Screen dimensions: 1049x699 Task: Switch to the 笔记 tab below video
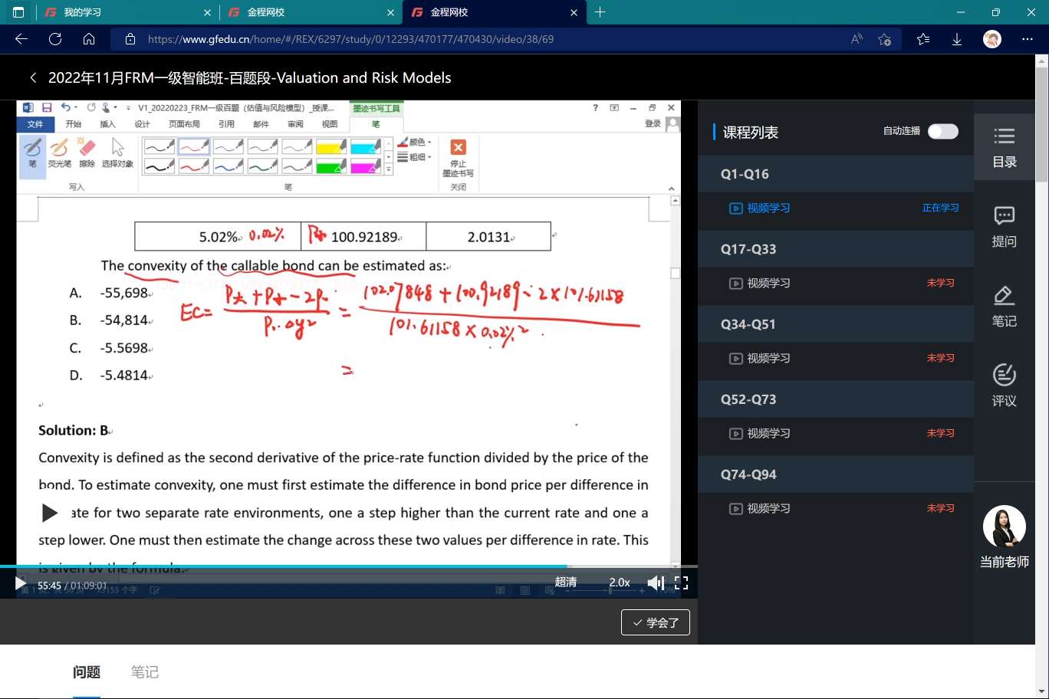[x=144, y=672]
